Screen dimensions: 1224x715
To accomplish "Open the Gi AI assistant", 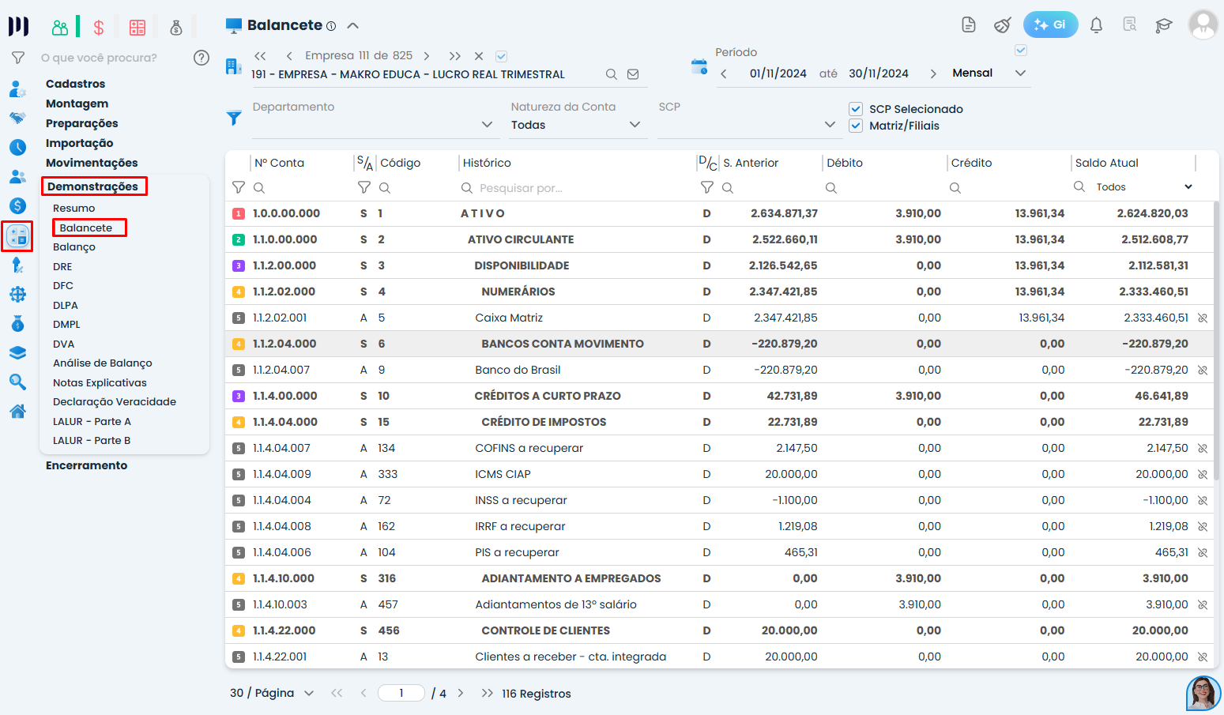I will click(x=1050, y=24).
